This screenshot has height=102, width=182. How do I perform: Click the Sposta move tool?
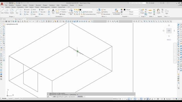(x=27, y=10)
